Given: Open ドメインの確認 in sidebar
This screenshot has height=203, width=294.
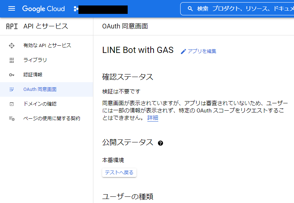Looking at the screenshot, I should [46, 104].
